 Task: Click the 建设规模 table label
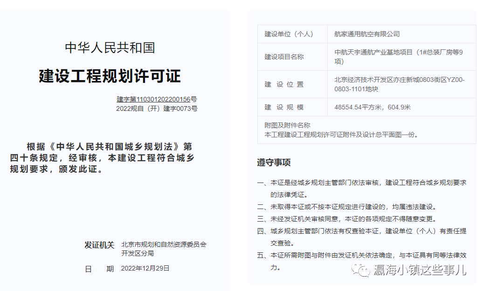[284, 107]
